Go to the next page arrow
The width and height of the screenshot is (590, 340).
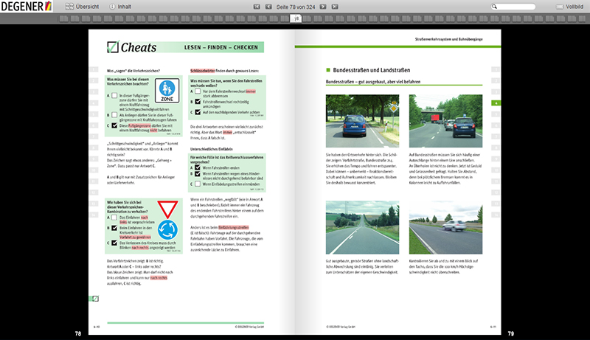323,7
